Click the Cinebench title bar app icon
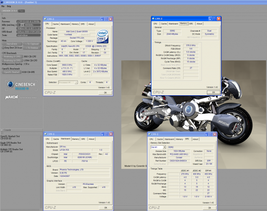Screen dimensions: 267x211 (2, 2)
